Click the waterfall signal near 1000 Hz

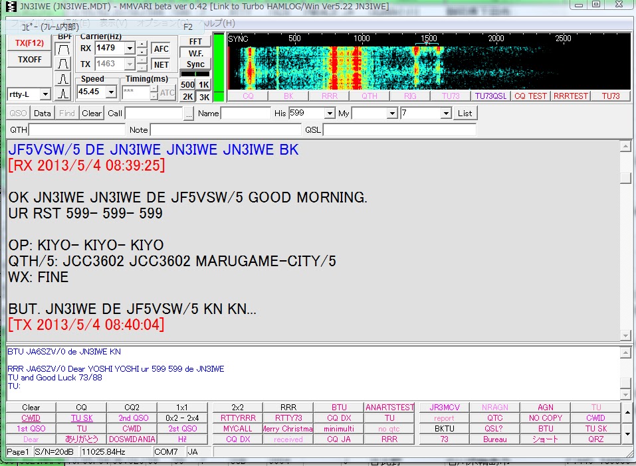357,67
